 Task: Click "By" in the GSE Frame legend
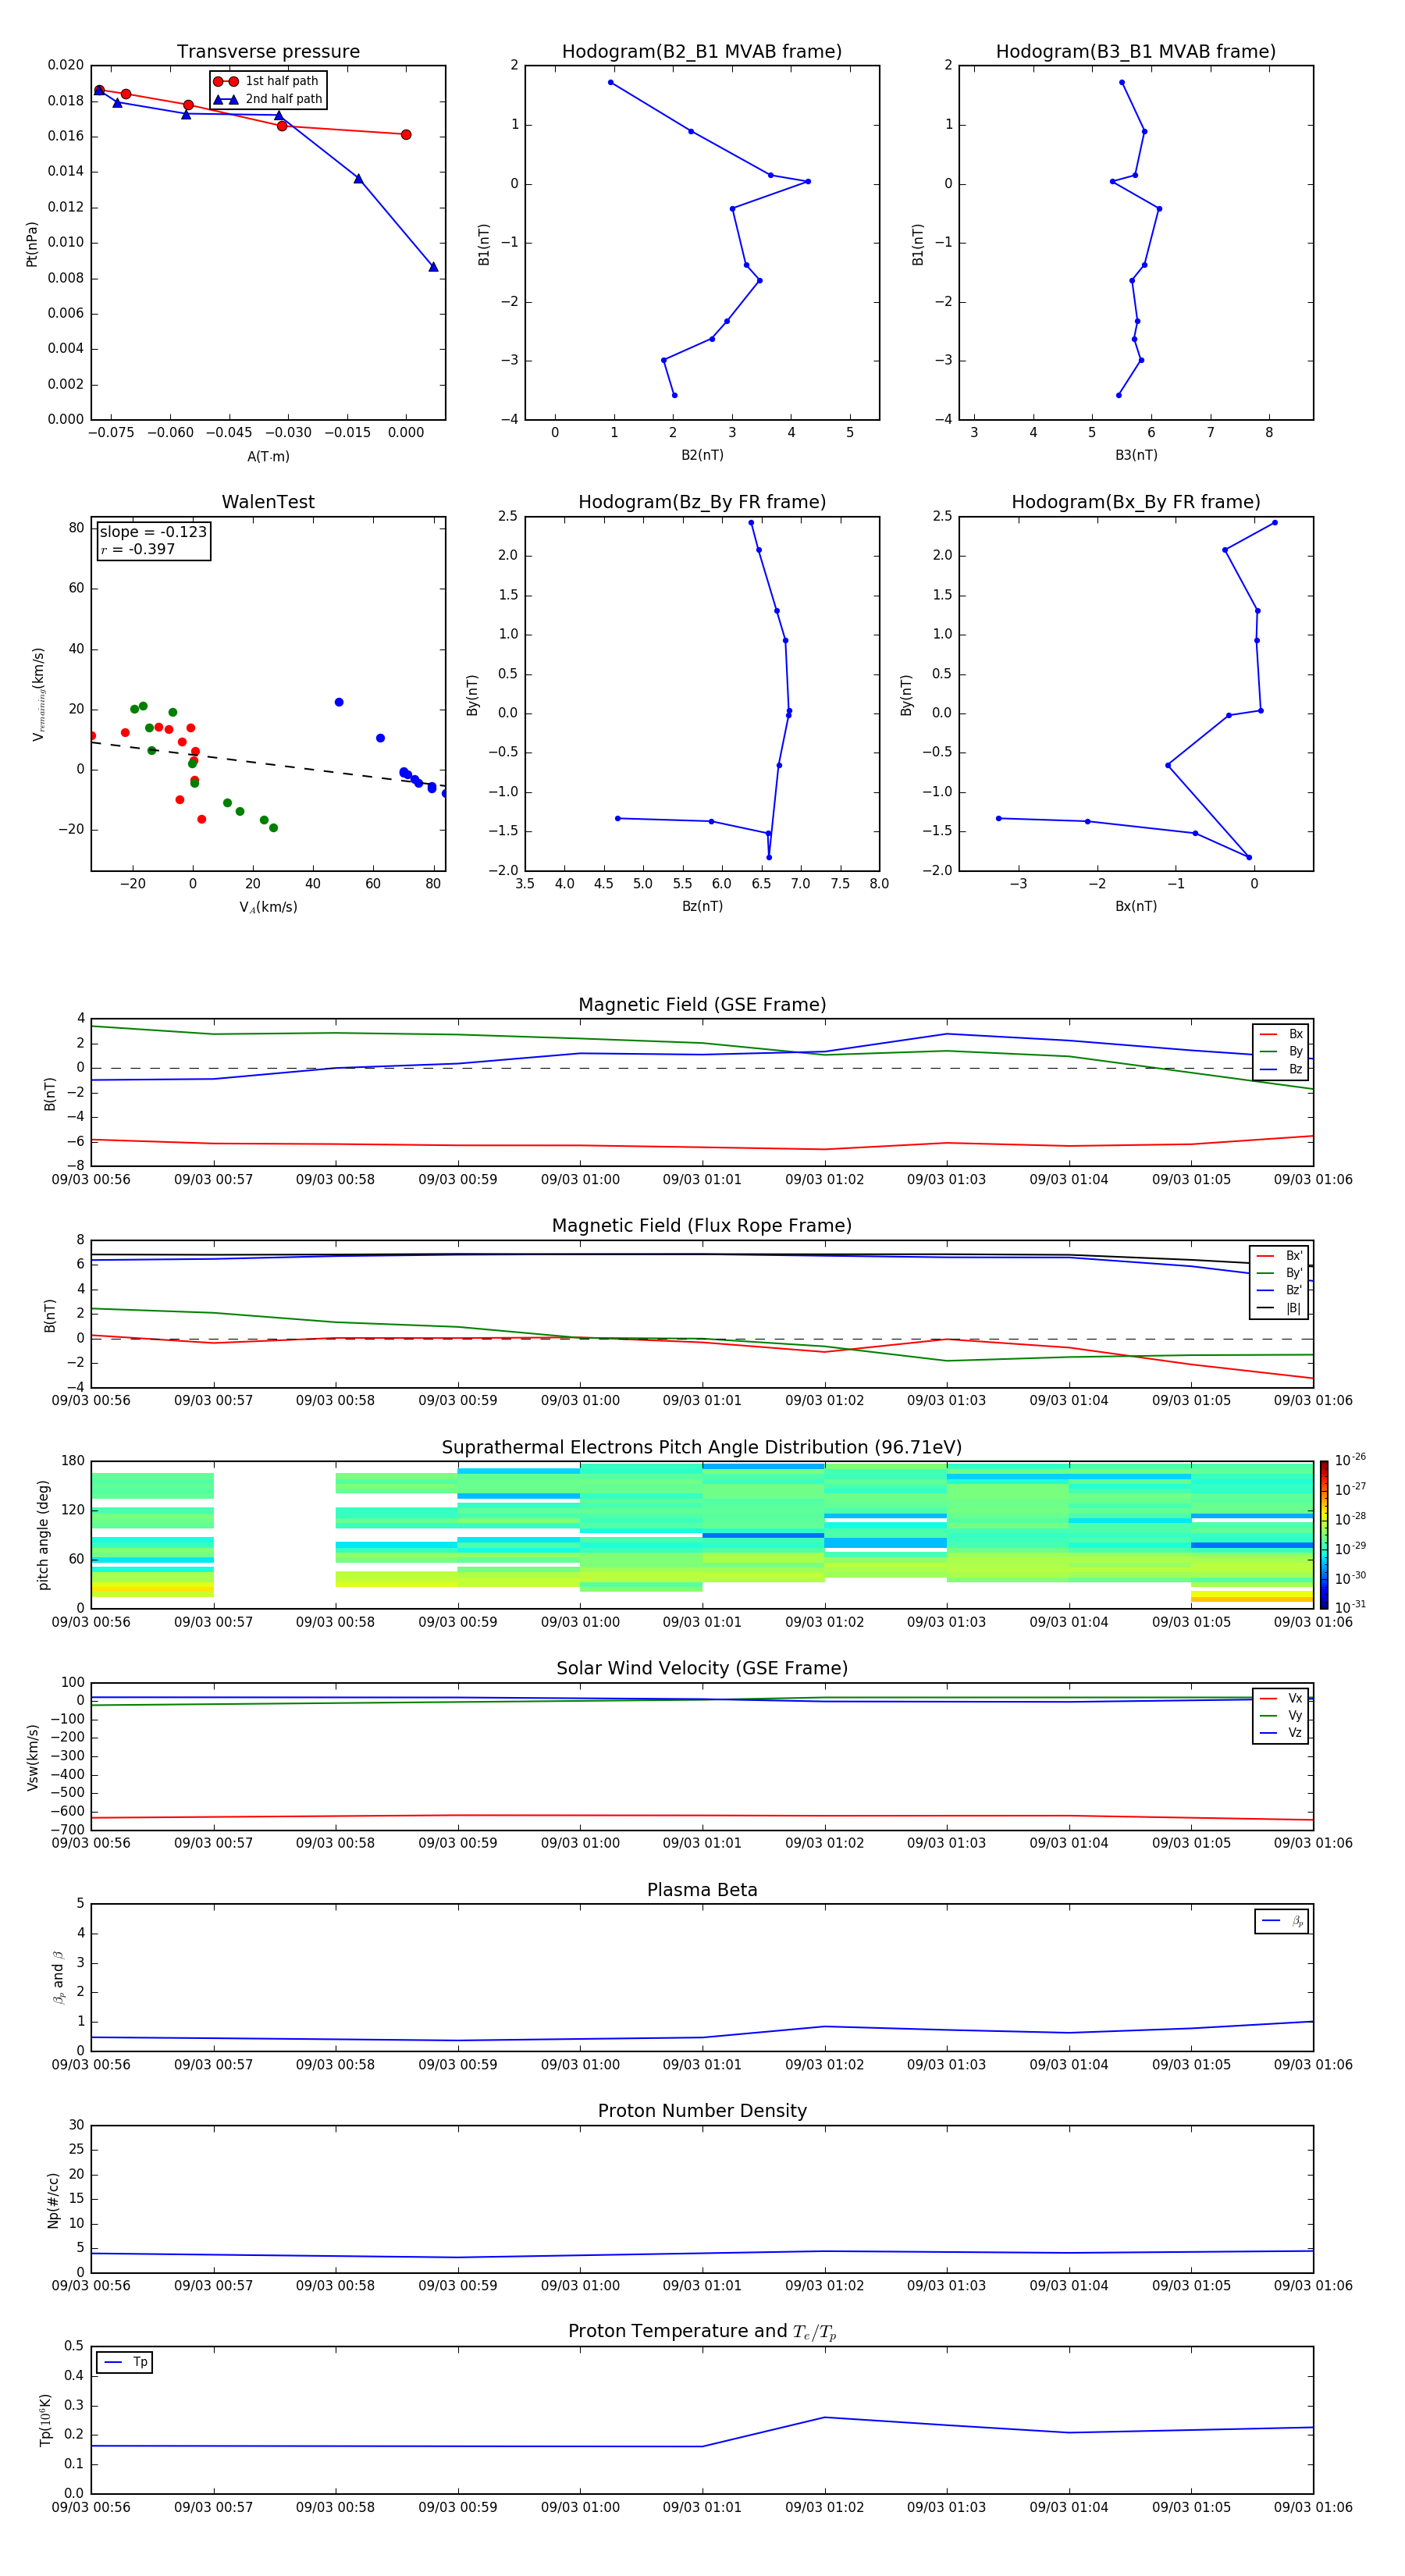[x=1295, y=1051]
